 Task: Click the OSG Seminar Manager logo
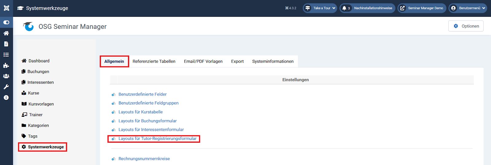click(28, 26)
